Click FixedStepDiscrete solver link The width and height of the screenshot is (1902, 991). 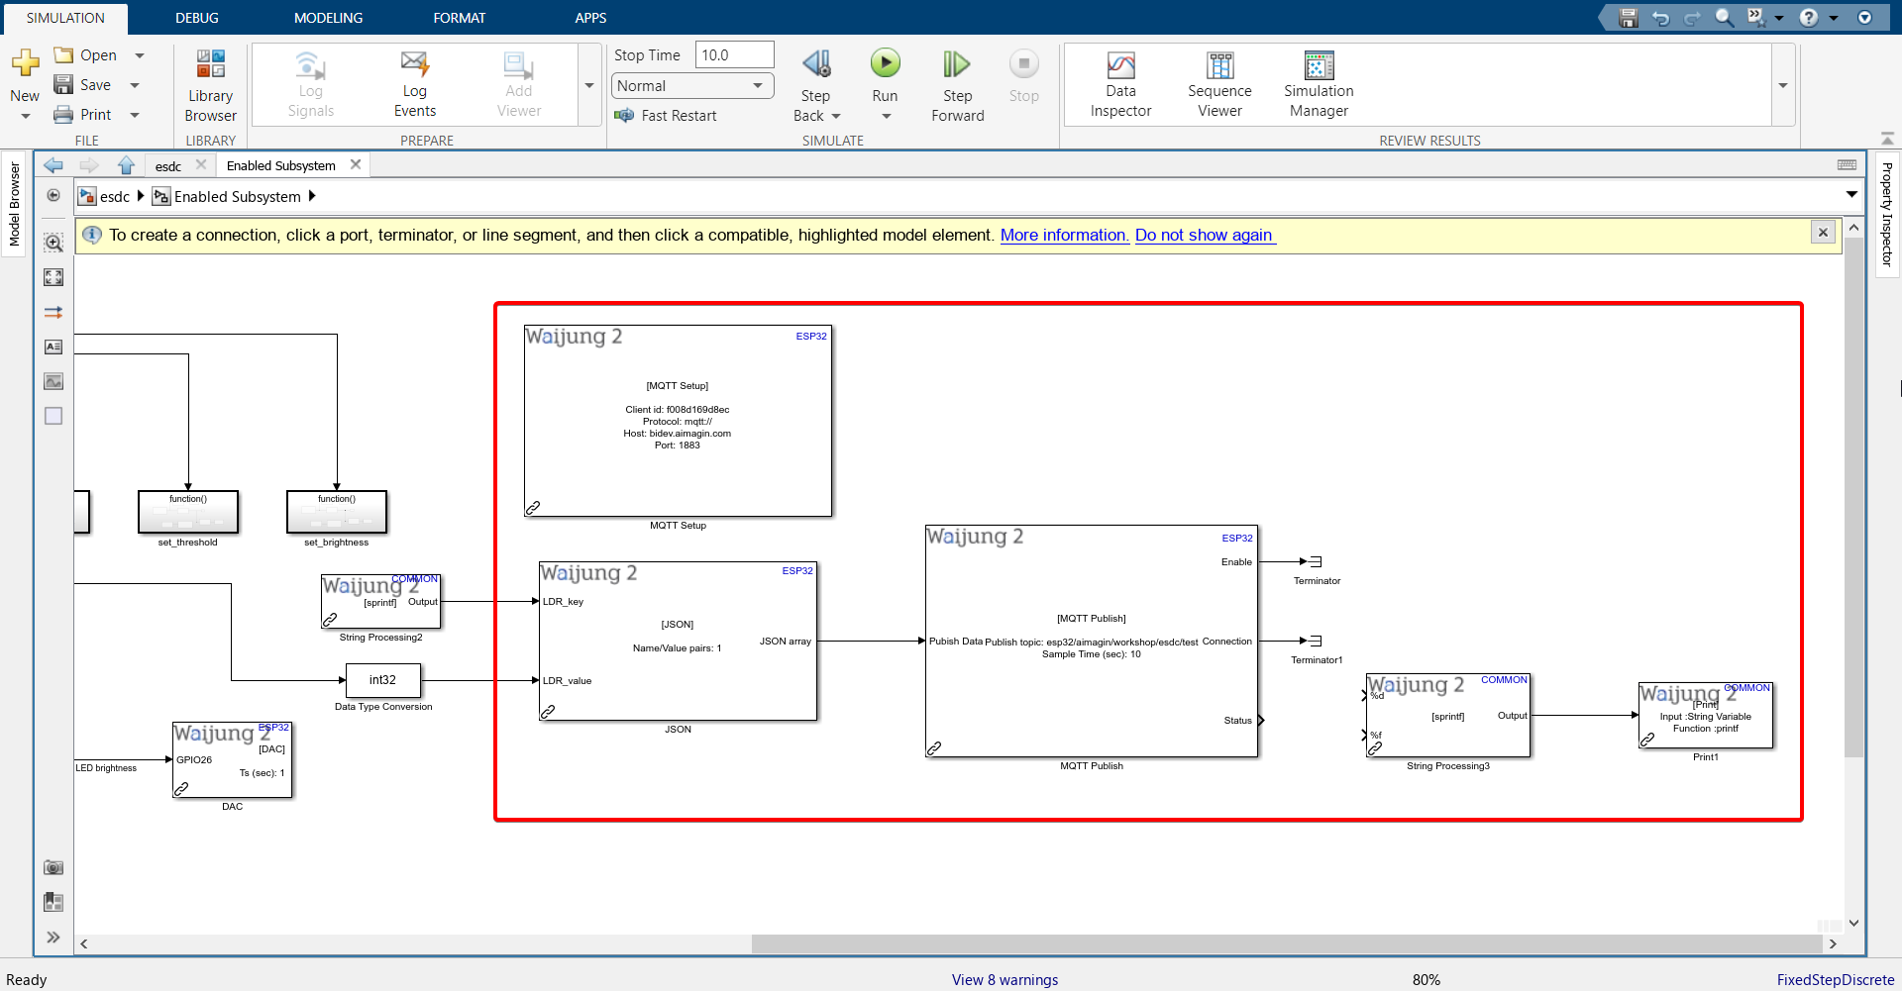(x=1835, y=979)
